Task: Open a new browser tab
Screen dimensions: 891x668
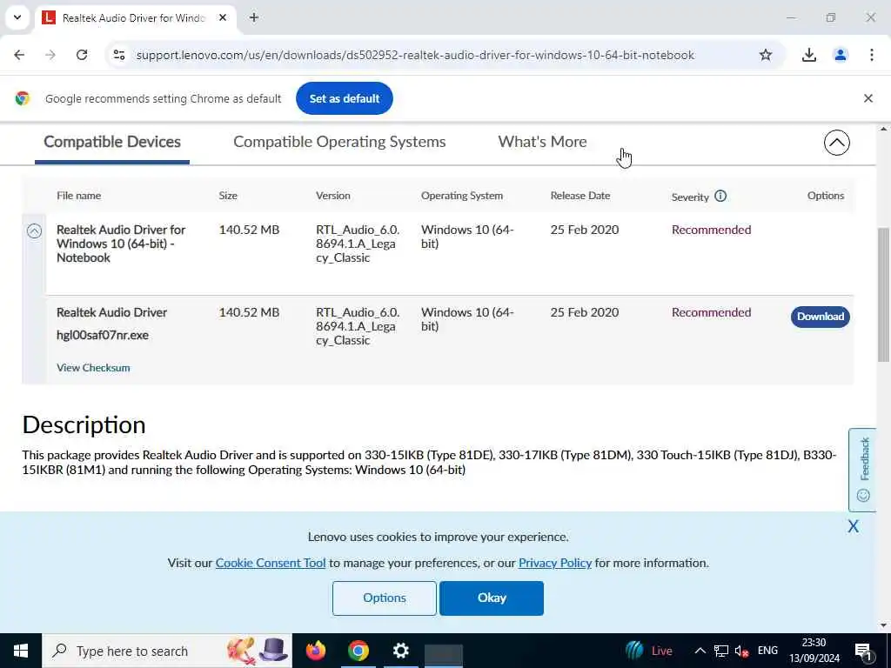Action: point(254,17)
